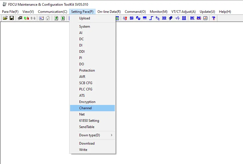243x164 pixels.
Task: Click the blue step signal icon
Action: tap(151, 18)
